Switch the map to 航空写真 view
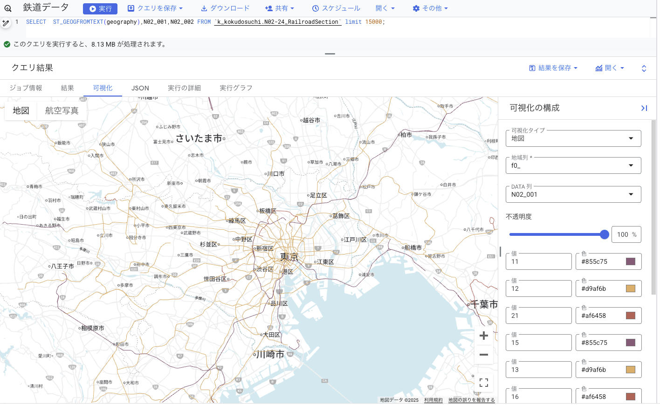 point(62,111)
